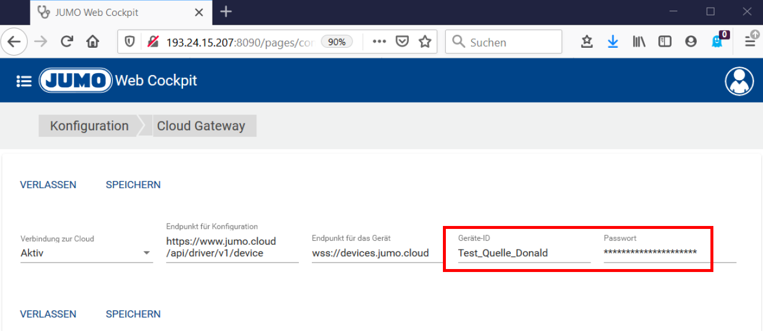Click the top SPEICHERN button
This screenshot has width=763, height=331.
pyautogui.click(x=133, y=185)
